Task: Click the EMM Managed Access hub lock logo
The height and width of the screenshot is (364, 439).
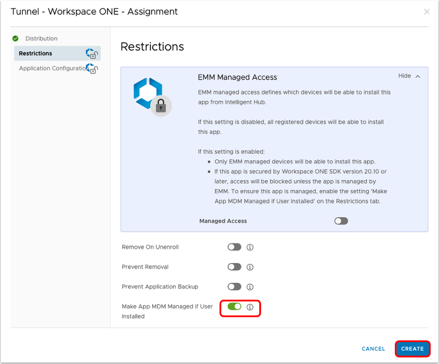Action: point(152,97)
